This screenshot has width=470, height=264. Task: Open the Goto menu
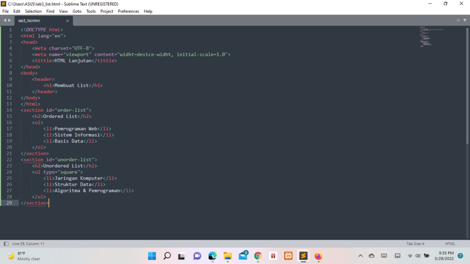(77, 11)
